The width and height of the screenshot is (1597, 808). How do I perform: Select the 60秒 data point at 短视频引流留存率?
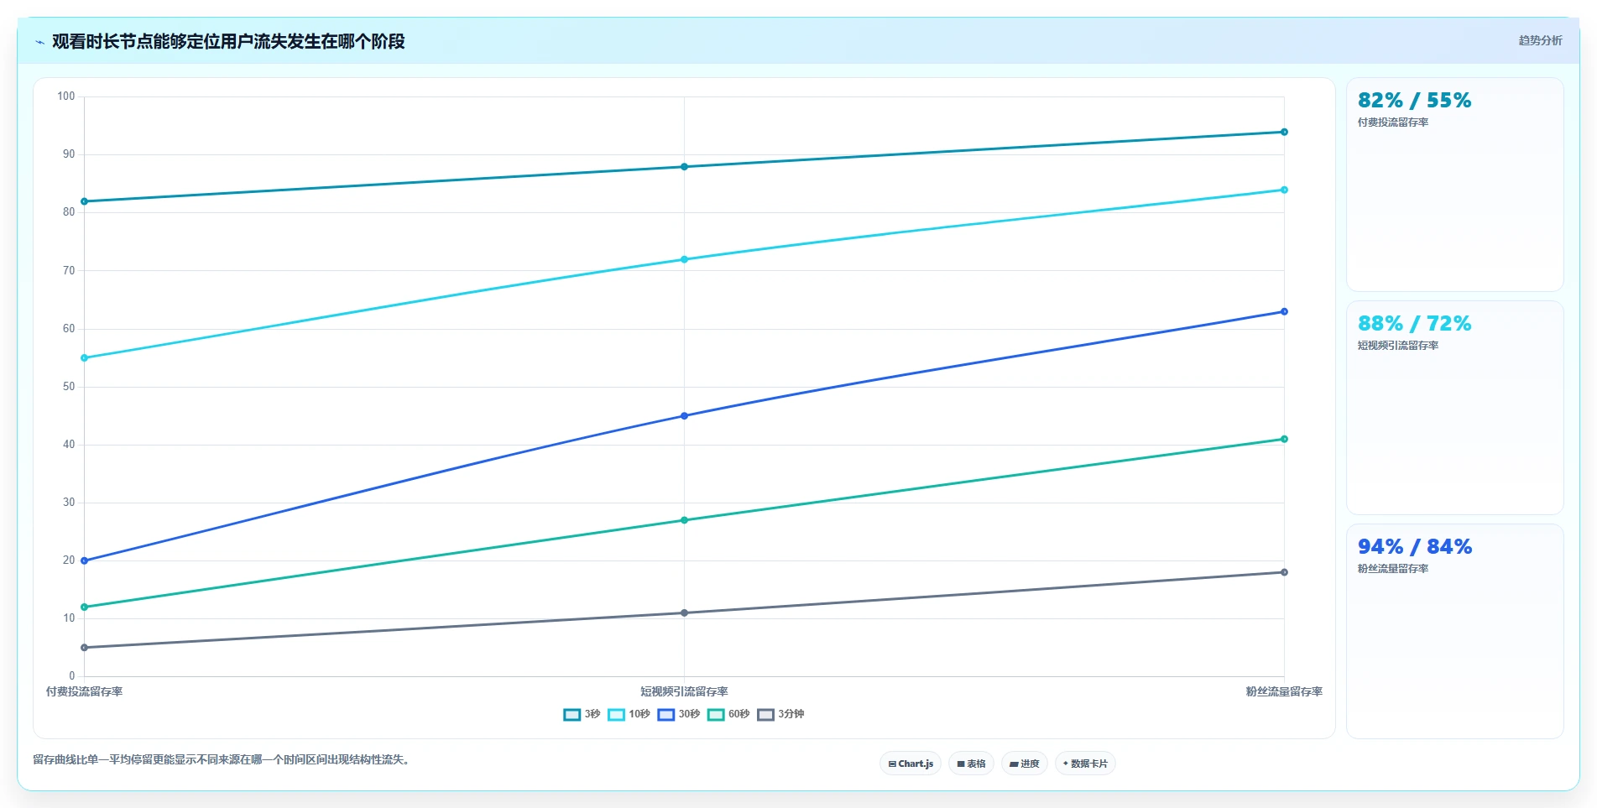tap(684, 520)
